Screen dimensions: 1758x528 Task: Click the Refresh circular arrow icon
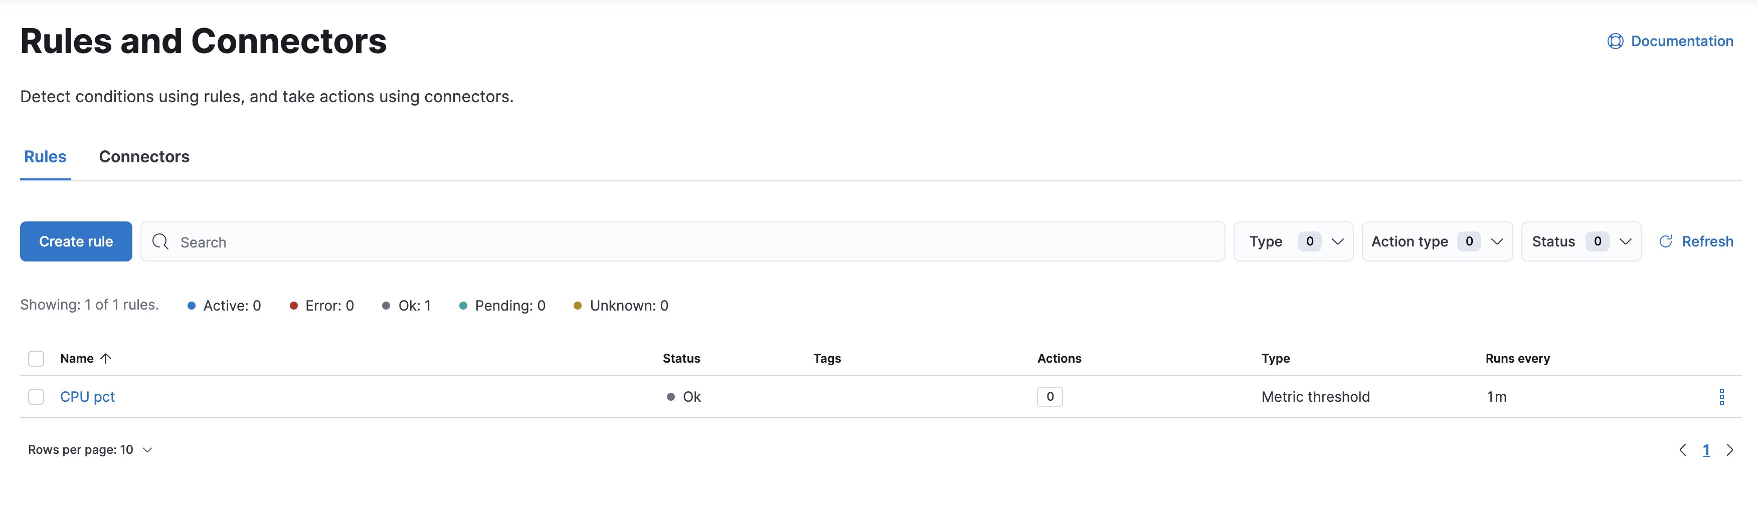(1665, 241)
